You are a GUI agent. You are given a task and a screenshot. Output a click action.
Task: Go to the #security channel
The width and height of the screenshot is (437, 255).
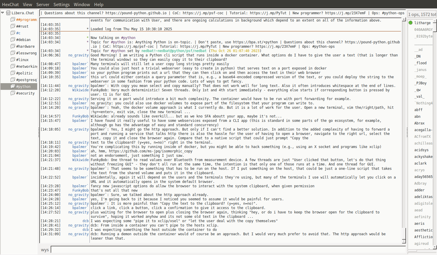25,93
